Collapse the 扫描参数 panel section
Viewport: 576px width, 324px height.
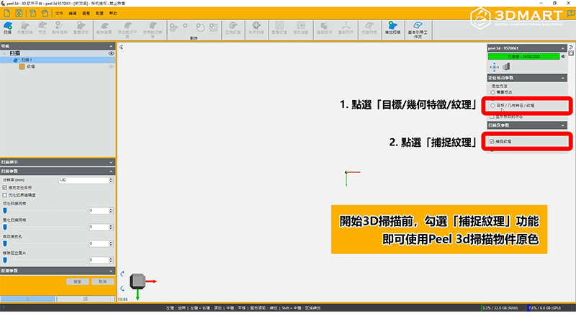(111, 171)
